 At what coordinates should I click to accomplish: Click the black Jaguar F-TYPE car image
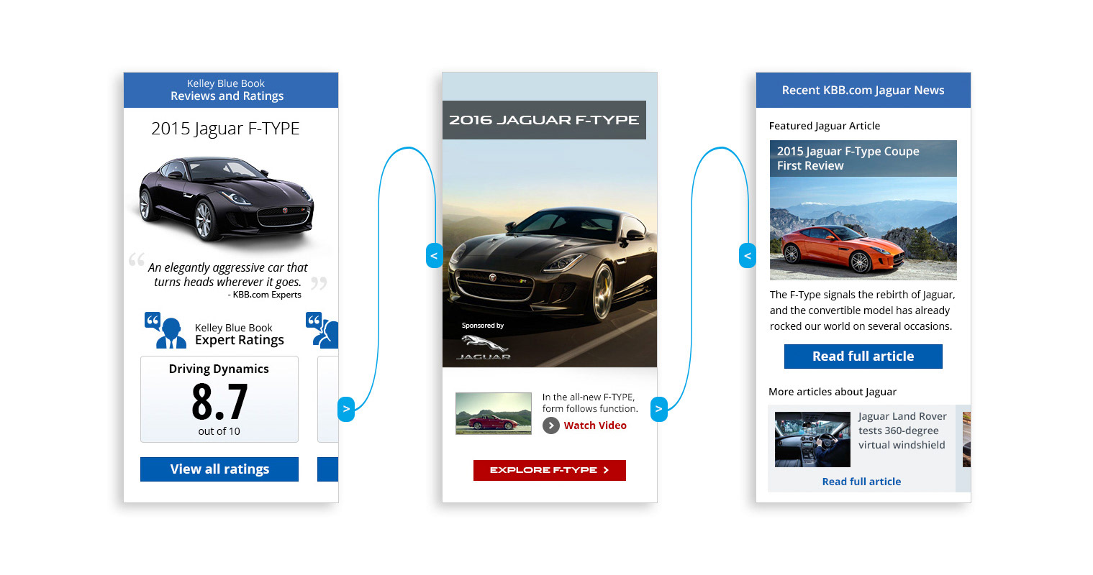(x=226, y=199)
